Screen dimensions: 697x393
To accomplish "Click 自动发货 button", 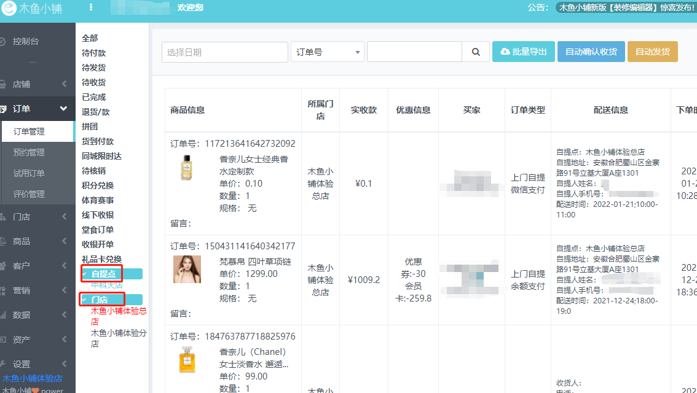I will tap(653, 52).
